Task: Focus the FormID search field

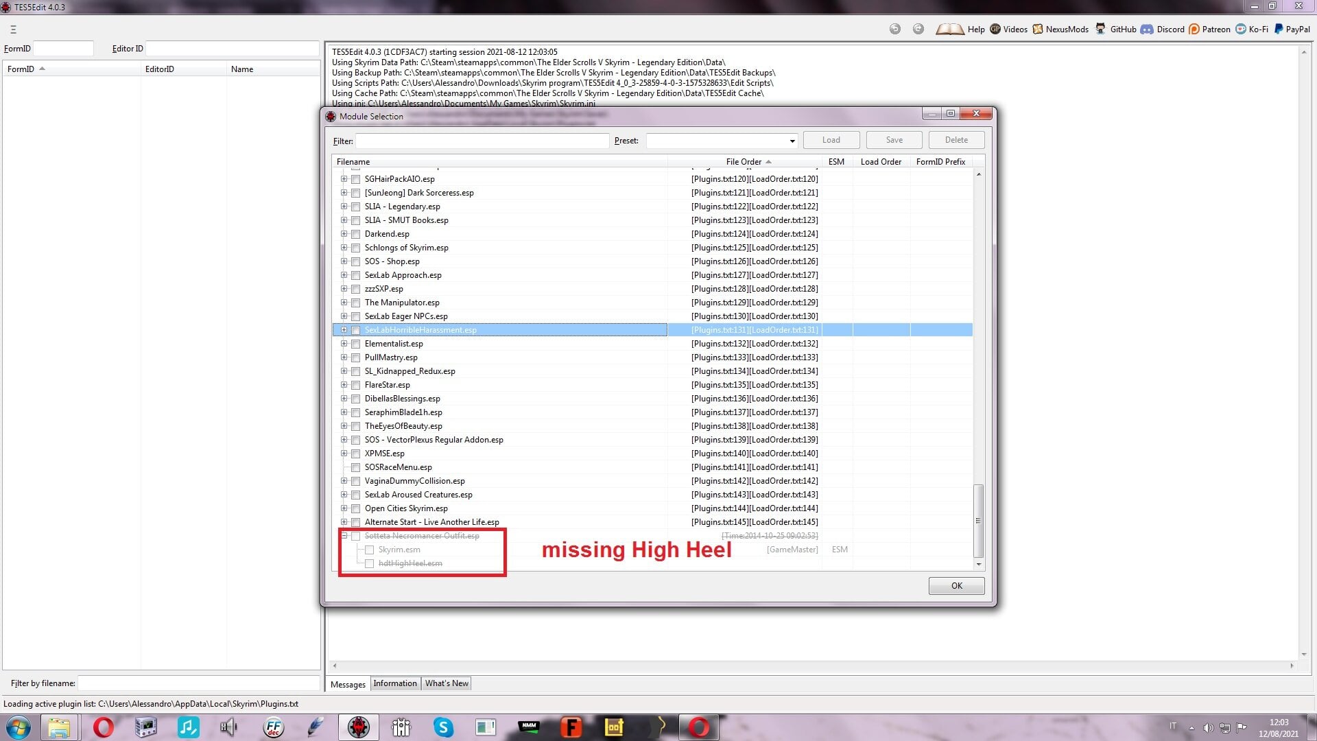Action: 63,49
